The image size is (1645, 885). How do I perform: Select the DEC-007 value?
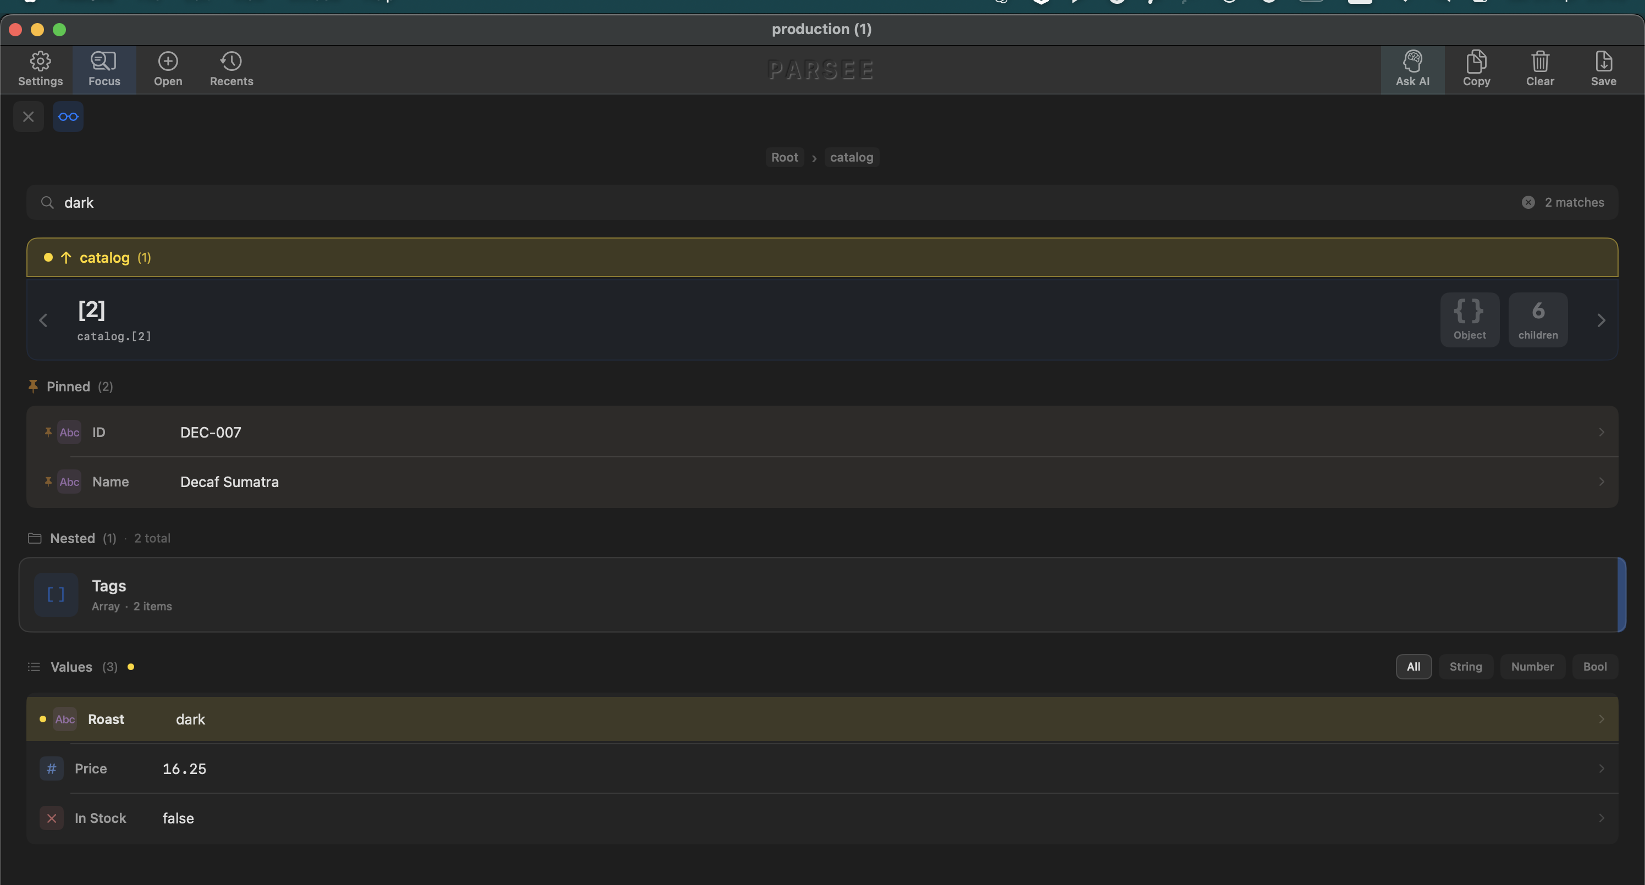coord(211,432)
